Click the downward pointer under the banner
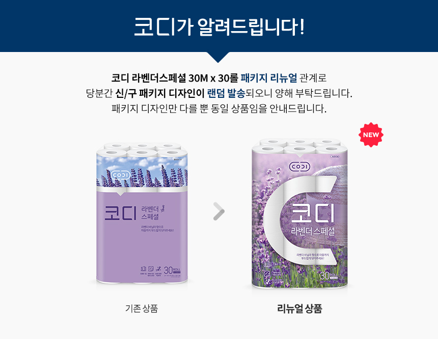The image size is (438, 339). [x=218, y=57]
